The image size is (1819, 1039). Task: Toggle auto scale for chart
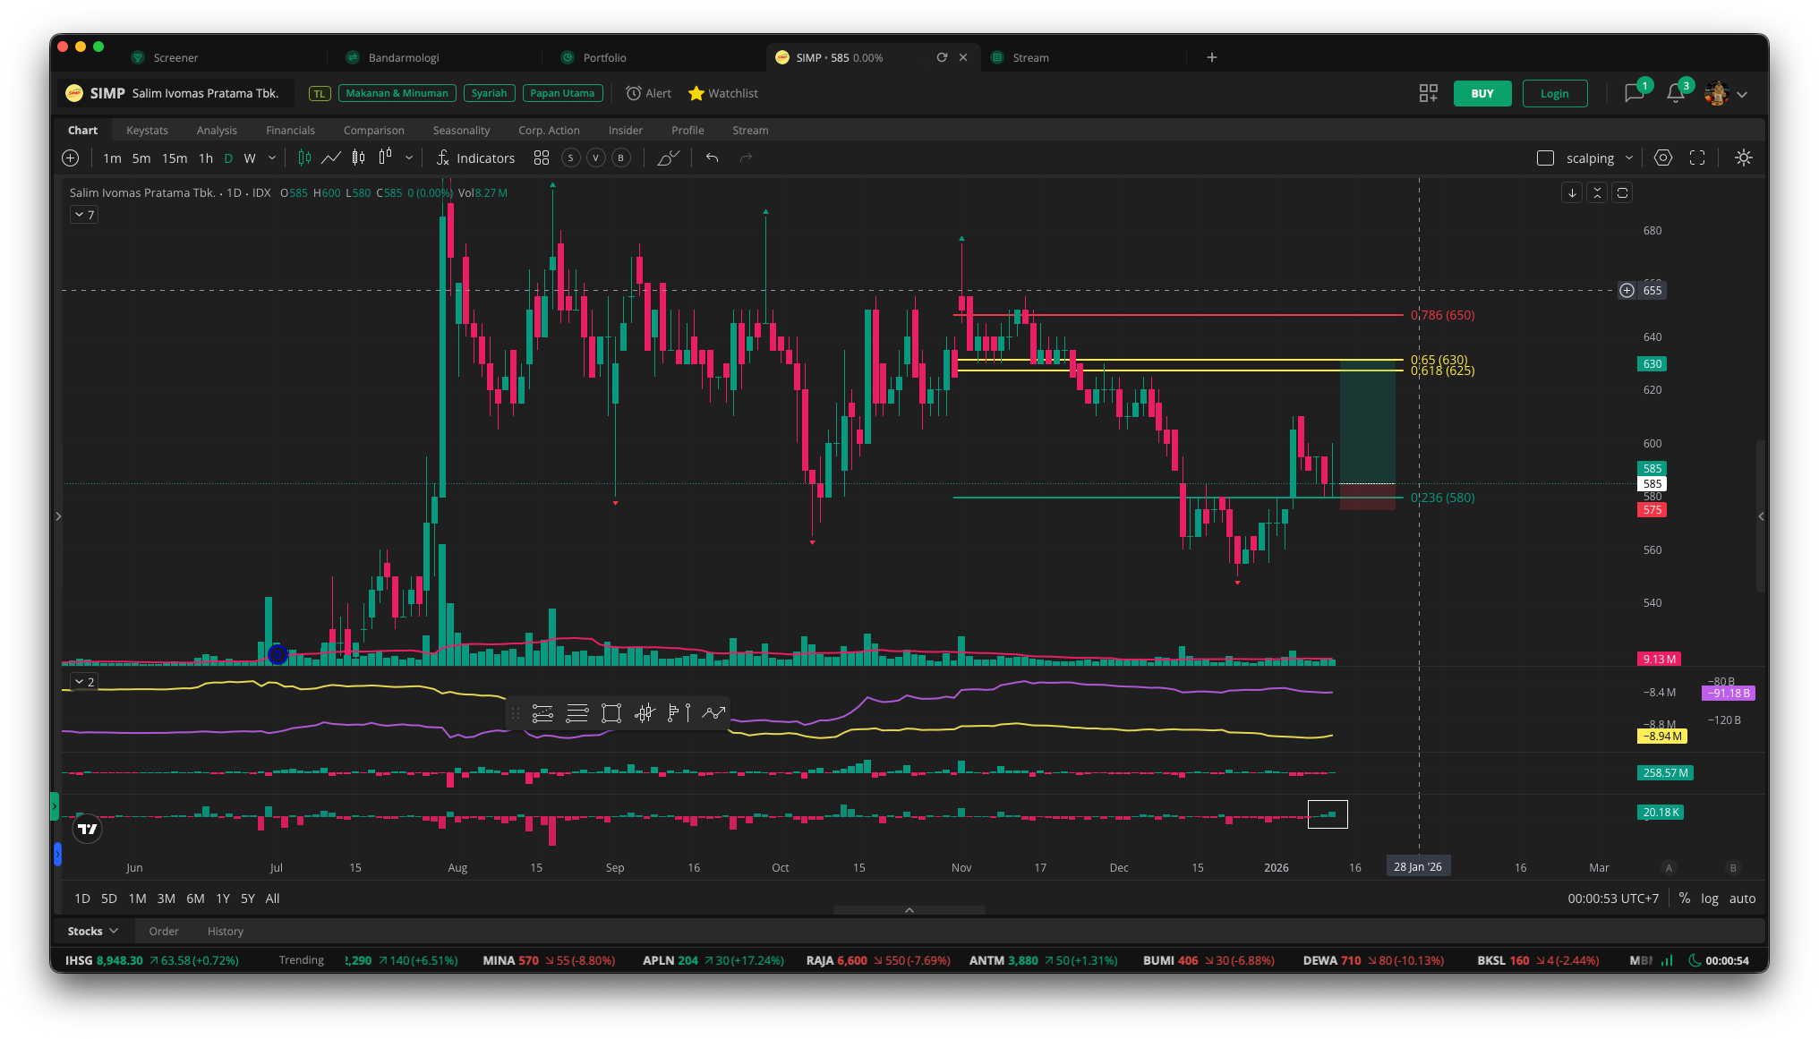coord(1742,898)
